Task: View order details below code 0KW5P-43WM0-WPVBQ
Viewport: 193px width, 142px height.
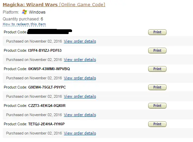Action: 80,78
